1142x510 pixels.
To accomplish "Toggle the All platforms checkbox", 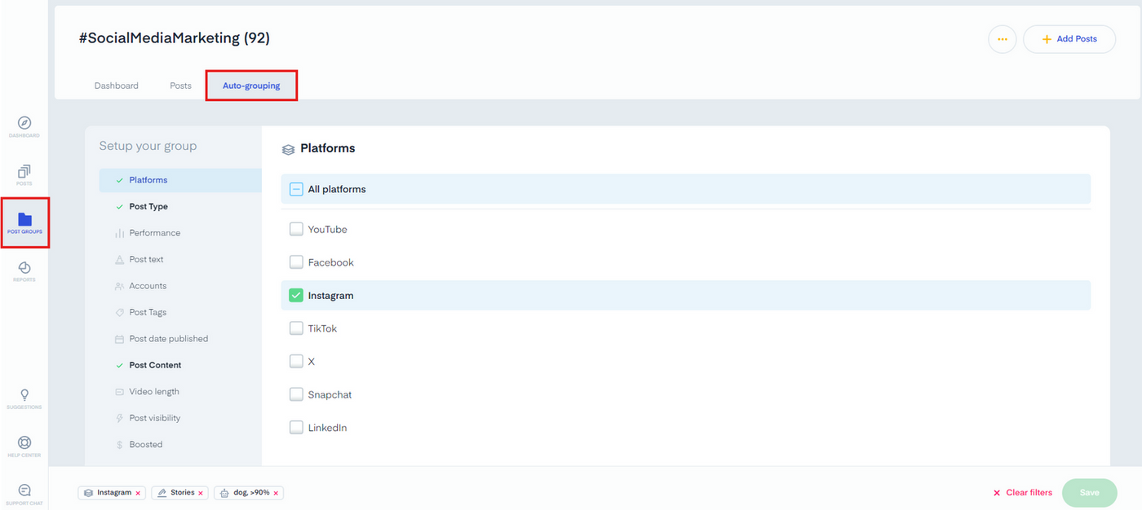I will 296,189.
